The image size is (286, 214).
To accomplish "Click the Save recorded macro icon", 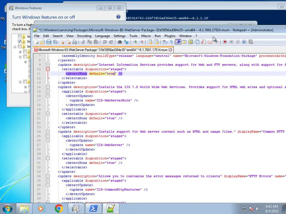I will pyautogui.click(x=251, y=42).
